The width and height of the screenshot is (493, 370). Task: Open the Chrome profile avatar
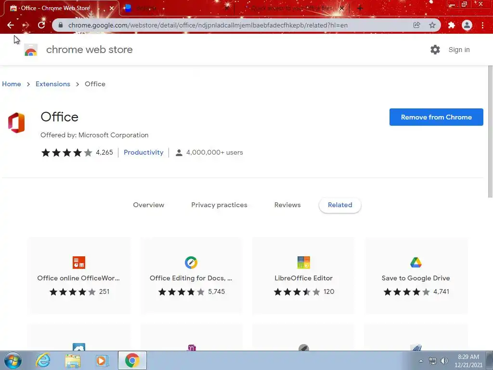[467, 25]
